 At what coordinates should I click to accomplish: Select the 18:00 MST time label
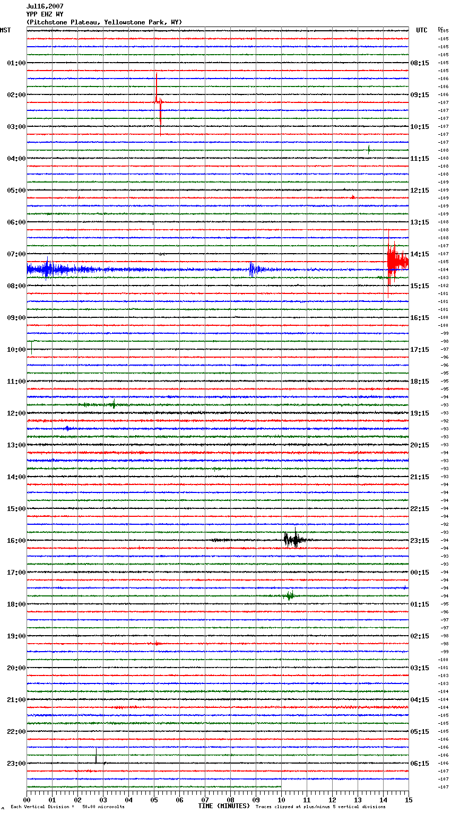16,604
